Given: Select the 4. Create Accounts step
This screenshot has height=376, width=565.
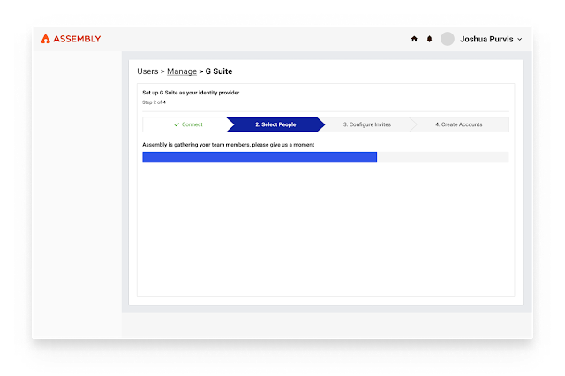Looking at the screenshot, I should point(459,124).
